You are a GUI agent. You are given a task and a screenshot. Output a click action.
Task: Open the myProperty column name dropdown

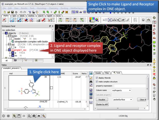pos(121,90)
